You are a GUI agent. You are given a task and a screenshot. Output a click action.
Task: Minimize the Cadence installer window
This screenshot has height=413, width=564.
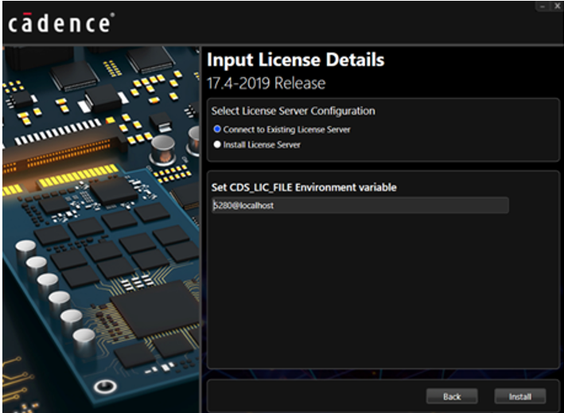pos(543,6)
